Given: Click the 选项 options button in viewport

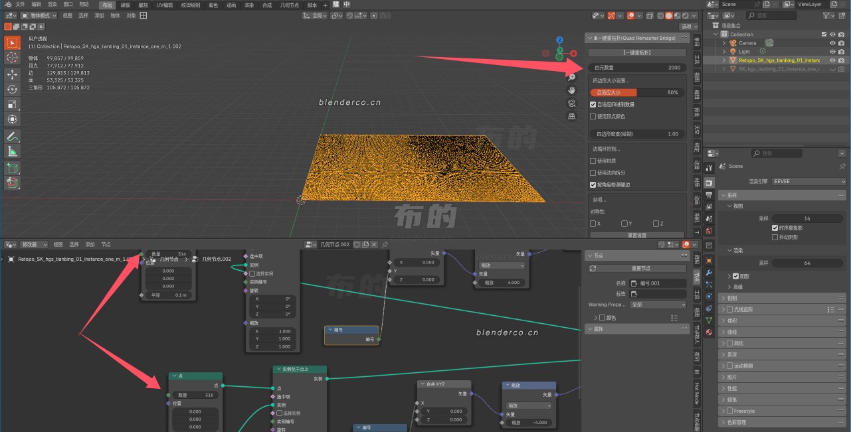Looking at the screenshot, I should coord(689,27).
